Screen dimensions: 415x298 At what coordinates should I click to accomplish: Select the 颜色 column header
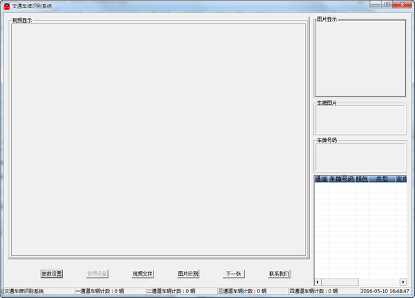[361, 179]
